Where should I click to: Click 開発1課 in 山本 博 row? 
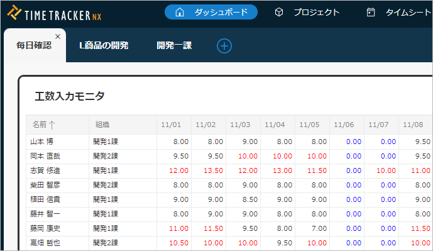(106, 142)
